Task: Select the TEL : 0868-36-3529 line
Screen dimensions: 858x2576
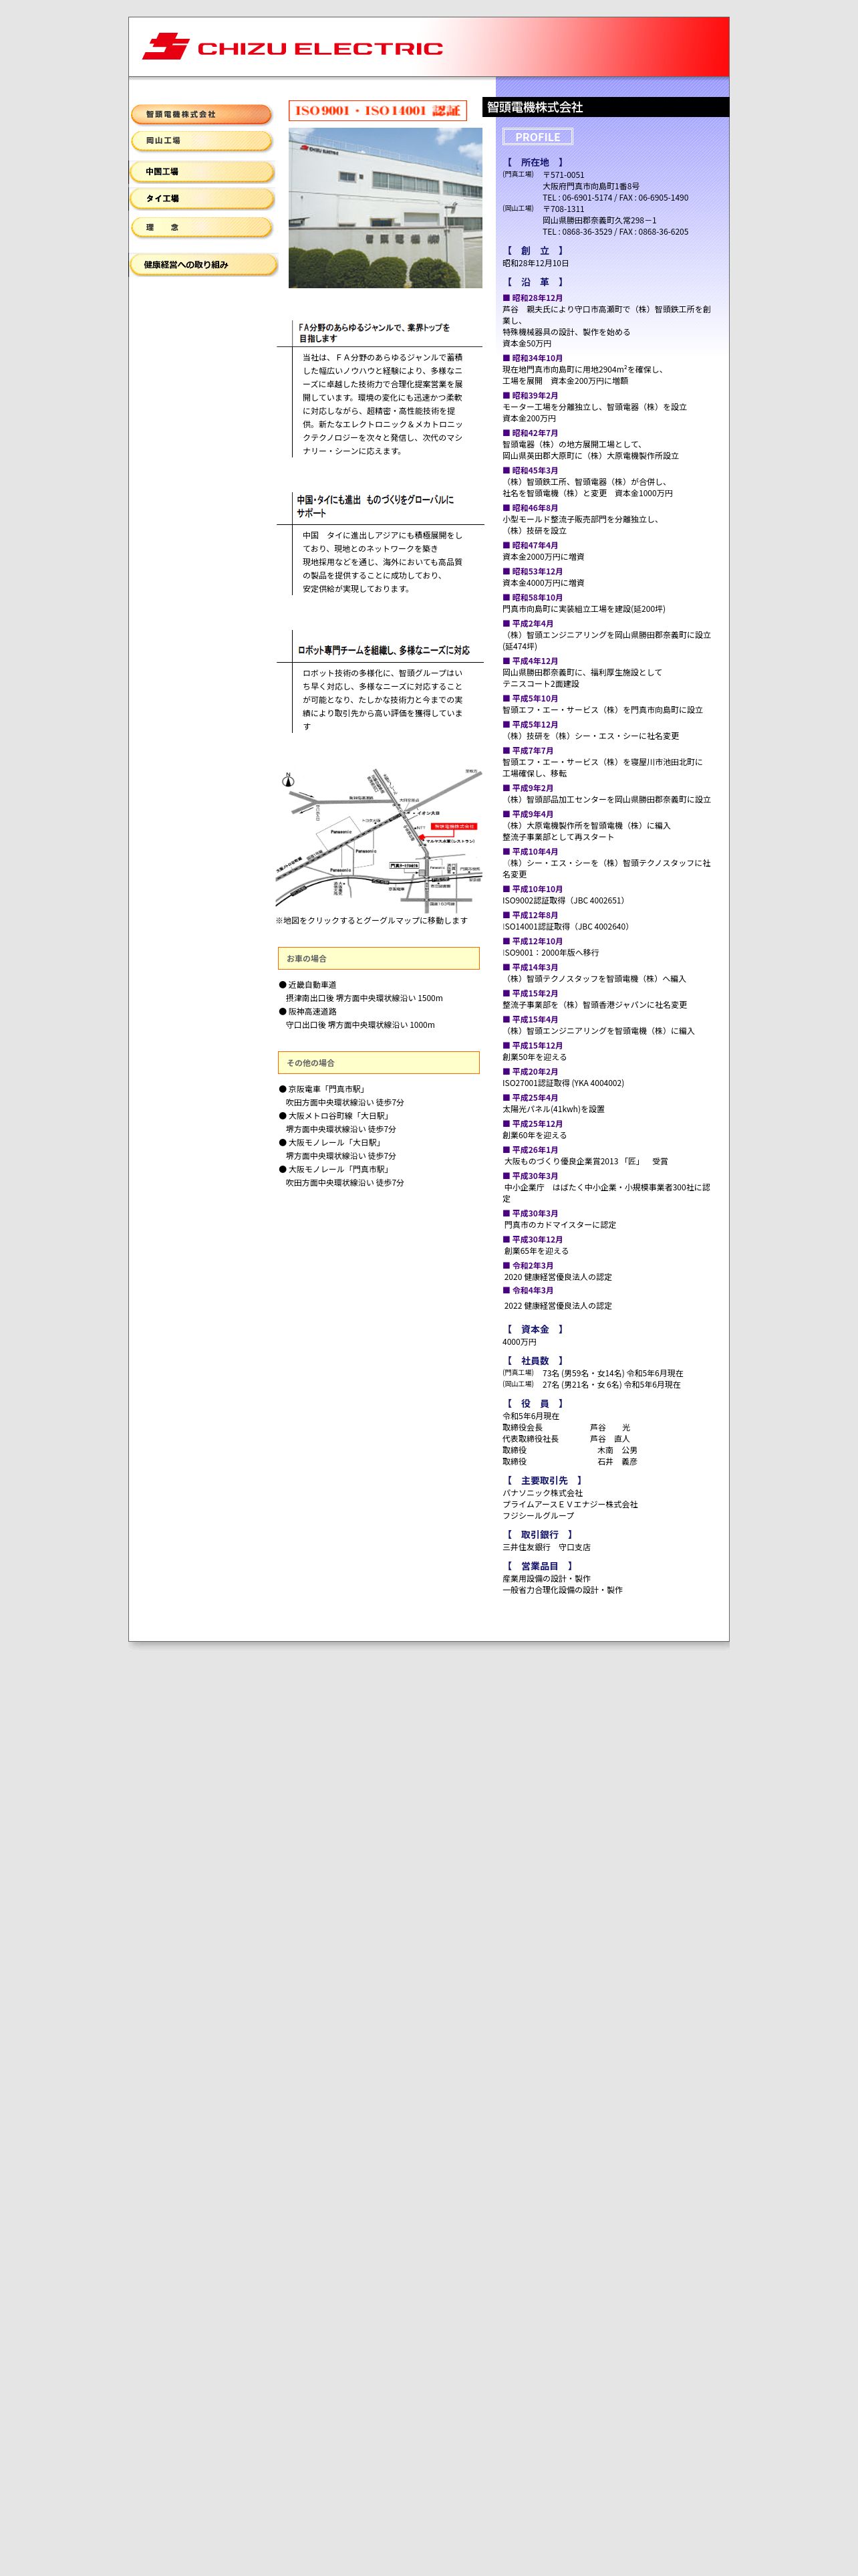Action: (x=615, y=232)
